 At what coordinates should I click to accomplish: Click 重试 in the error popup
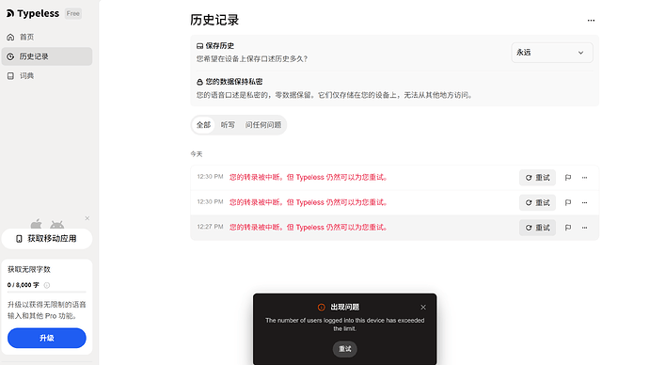point(345,349)
